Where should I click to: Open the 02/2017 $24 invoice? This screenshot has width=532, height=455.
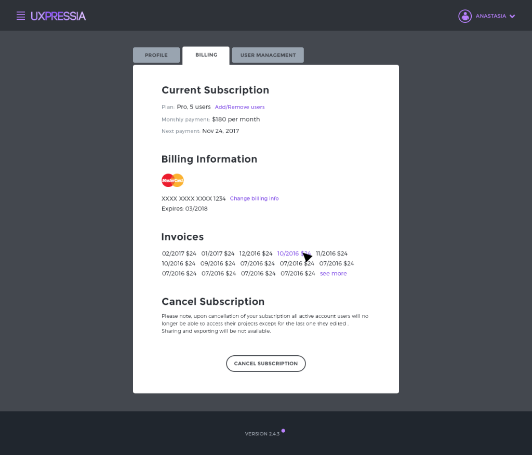pyautogui.click(x=179, y=253)
